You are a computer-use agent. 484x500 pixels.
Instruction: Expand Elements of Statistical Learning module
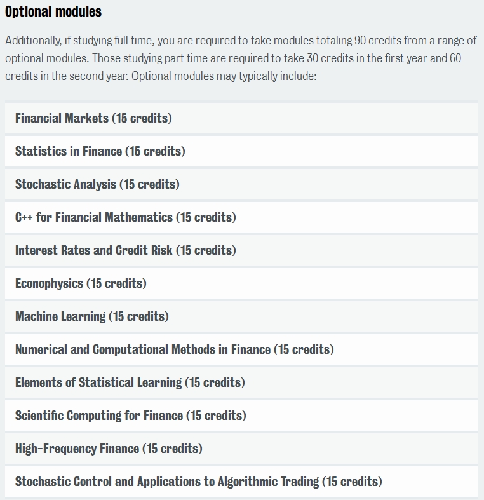pyautogui.click(x=241, y=382)
